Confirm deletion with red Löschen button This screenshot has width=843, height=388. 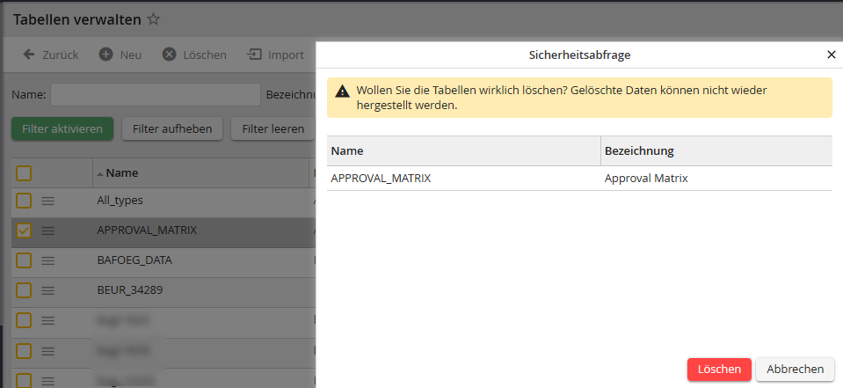719,370
